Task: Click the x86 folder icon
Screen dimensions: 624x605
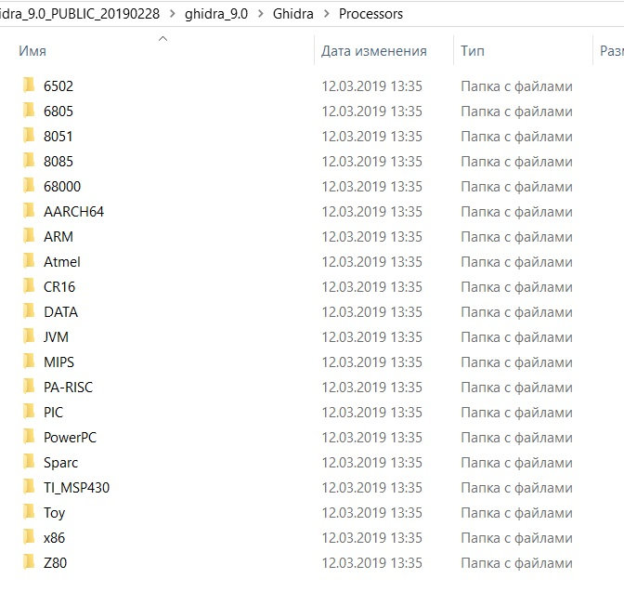Action: (29, 537)
